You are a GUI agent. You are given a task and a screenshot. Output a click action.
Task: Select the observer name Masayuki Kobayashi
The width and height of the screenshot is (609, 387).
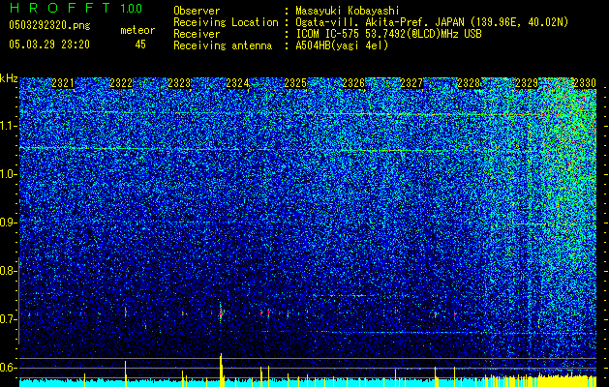tap(348, 11)
